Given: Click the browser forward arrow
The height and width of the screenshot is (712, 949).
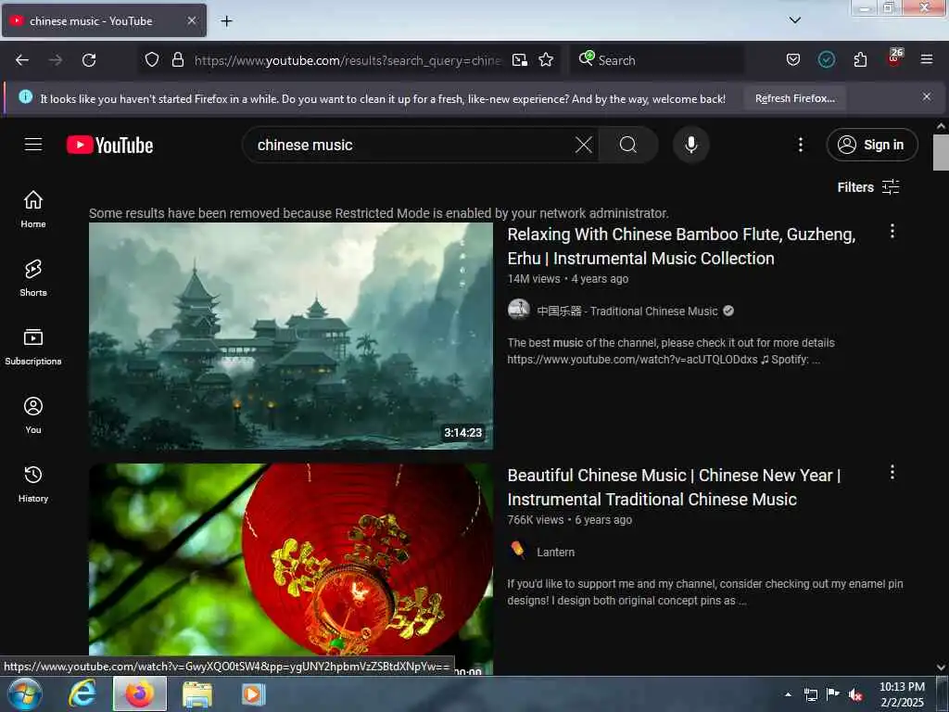Looking at the screenshot, I should [56, 60].
